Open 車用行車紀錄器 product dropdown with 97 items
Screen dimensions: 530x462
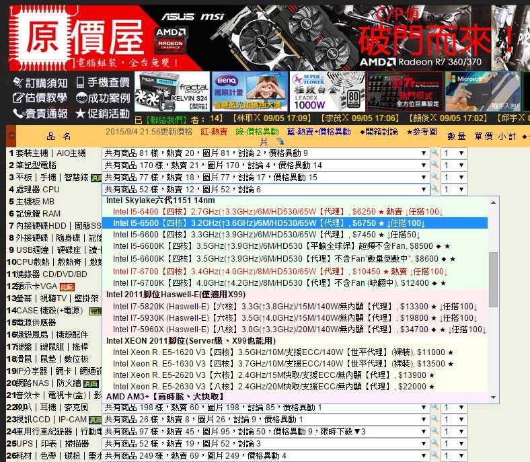click(x=266, y=432)
